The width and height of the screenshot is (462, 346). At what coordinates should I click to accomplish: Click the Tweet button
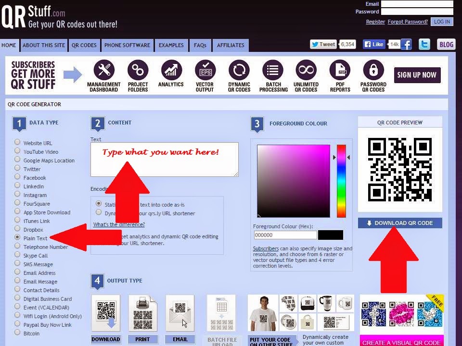(323, 44)
